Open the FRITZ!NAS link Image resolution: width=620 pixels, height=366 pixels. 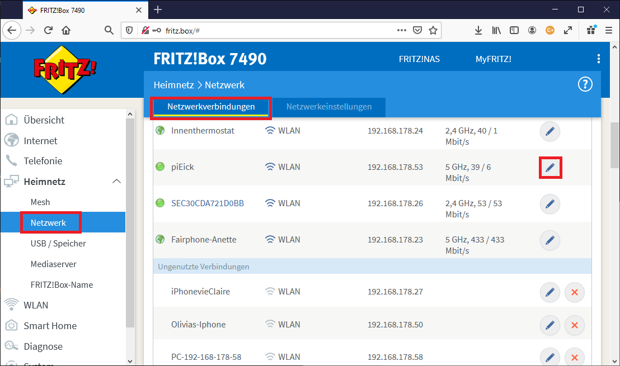tap(419, 59)
